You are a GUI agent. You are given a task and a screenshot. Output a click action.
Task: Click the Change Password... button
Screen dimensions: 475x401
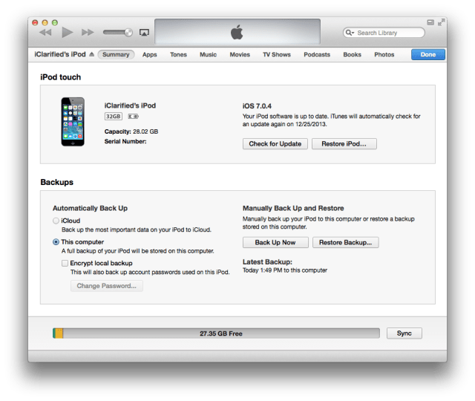coord(107,286)
